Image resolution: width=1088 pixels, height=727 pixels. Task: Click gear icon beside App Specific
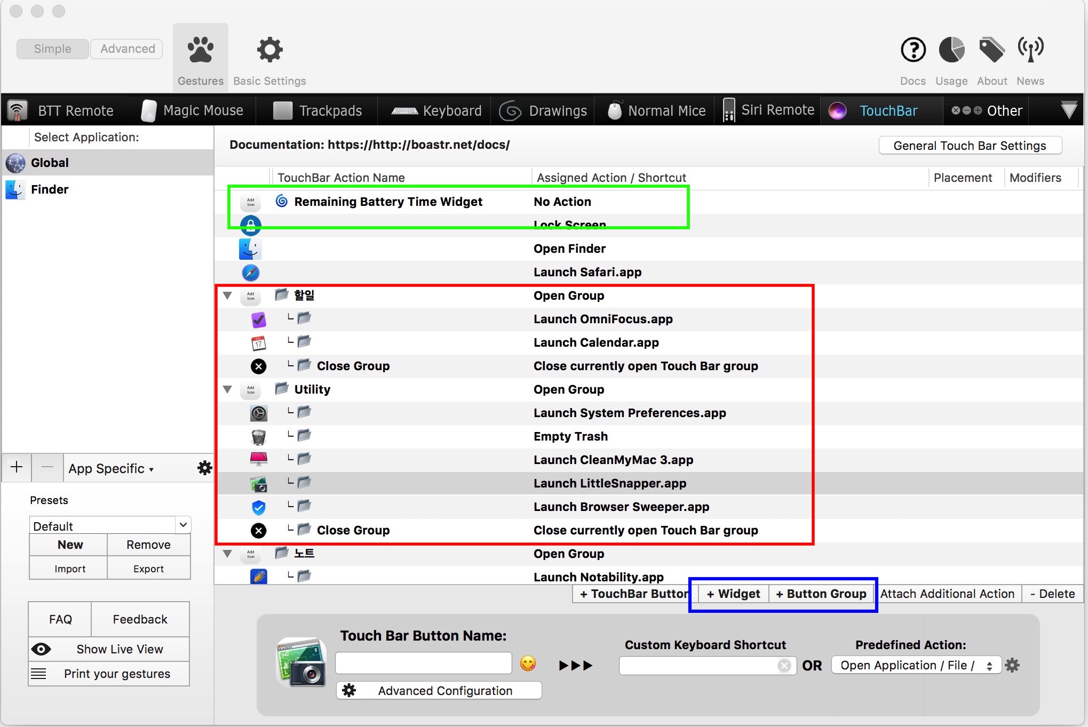(x=204, y=468)
